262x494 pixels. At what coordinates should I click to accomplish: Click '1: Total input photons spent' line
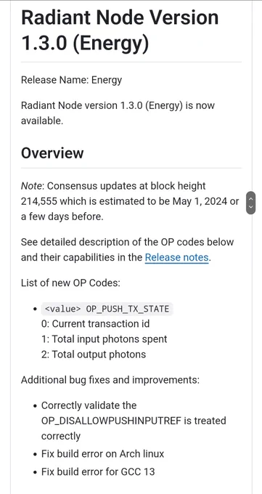tap(104, 339)
